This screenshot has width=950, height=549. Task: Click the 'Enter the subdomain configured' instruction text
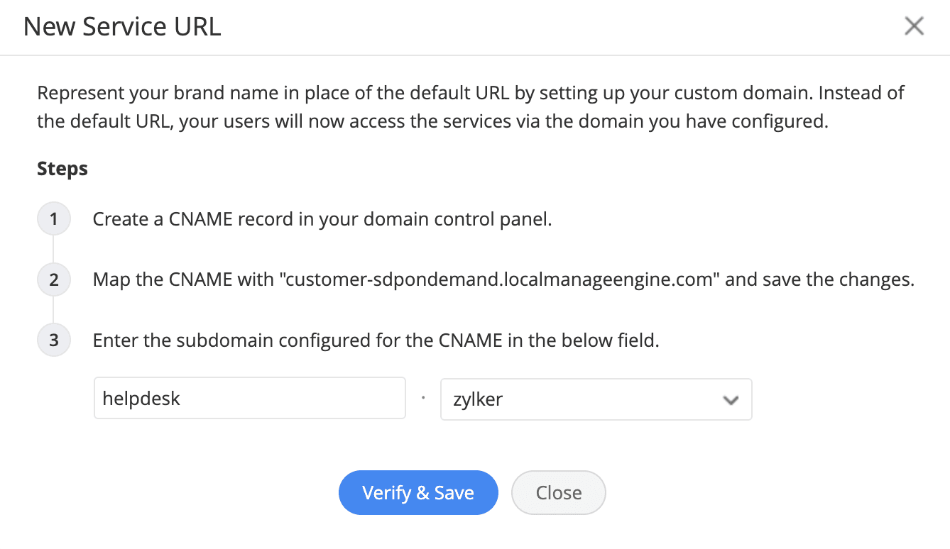pos(376,340)
